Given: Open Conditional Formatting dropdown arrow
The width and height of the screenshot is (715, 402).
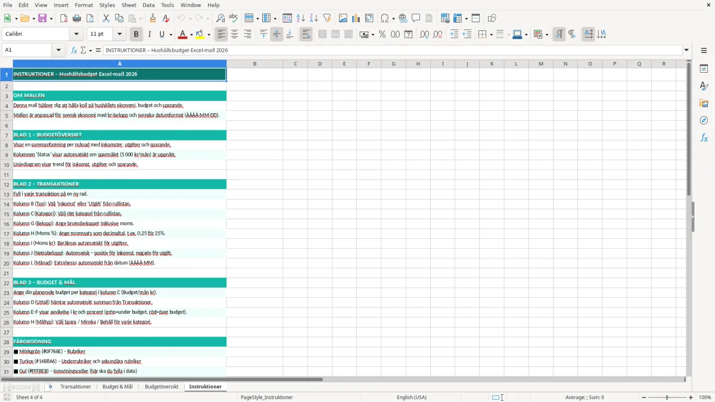Looking at the screenshot, I should pyautogui.click(x=546, y=35).
